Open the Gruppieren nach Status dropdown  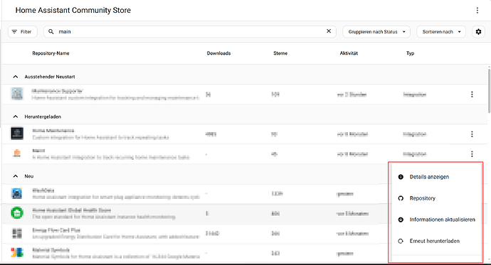pos(376,32)
